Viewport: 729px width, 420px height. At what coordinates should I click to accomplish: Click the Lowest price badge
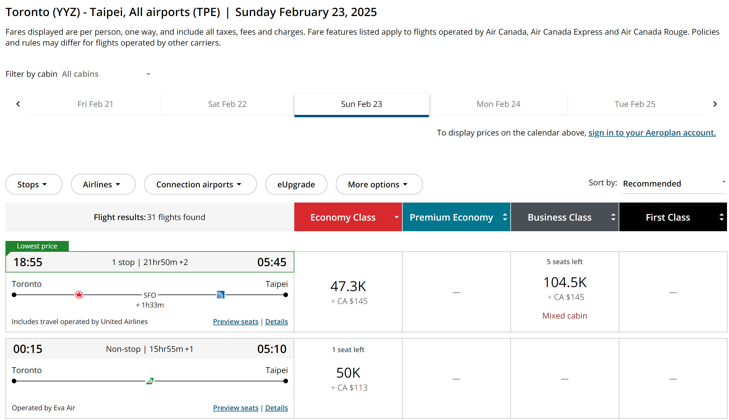point(37,246)
